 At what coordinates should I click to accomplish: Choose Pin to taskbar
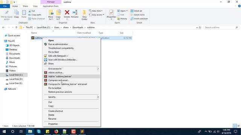pyautogui.click(x=72, y=88)
